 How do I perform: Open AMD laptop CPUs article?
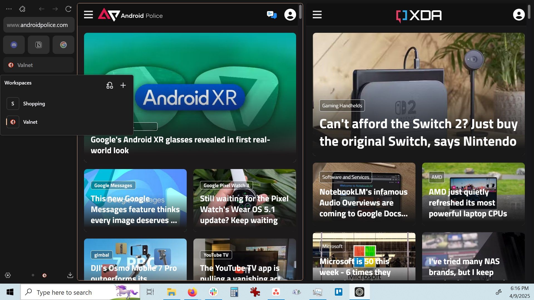468,203
